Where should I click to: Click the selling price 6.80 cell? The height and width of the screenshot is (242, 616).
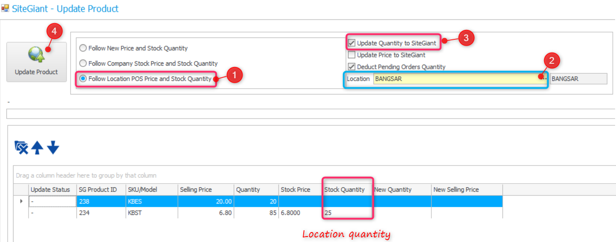tap(206, 213)
